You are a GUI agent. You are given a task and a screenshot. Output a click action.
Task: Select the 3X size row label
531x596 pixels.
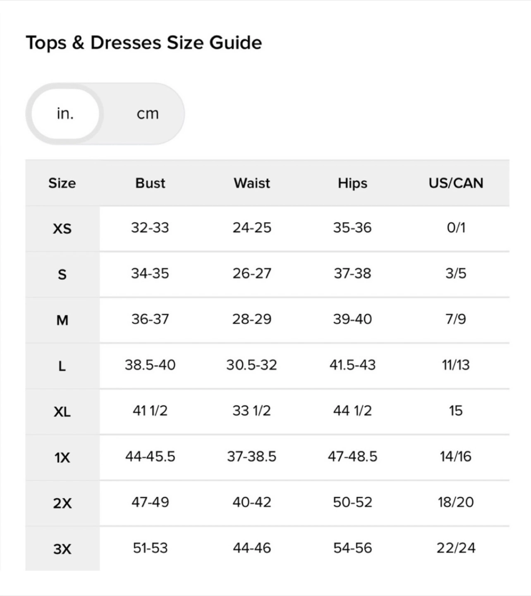(62, 549)
